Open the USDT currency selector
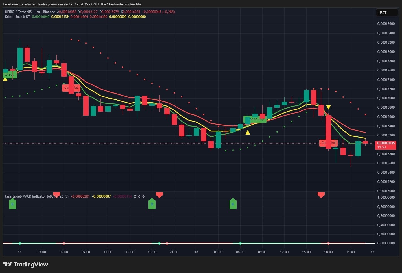The width and height of the screenshot is (402, 273). point(386,13)
